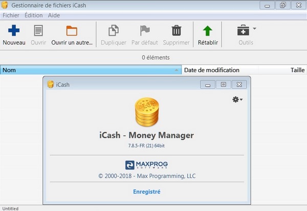Click the gold coins iCash logo
The image size is (307, 211).
[147, 112]
